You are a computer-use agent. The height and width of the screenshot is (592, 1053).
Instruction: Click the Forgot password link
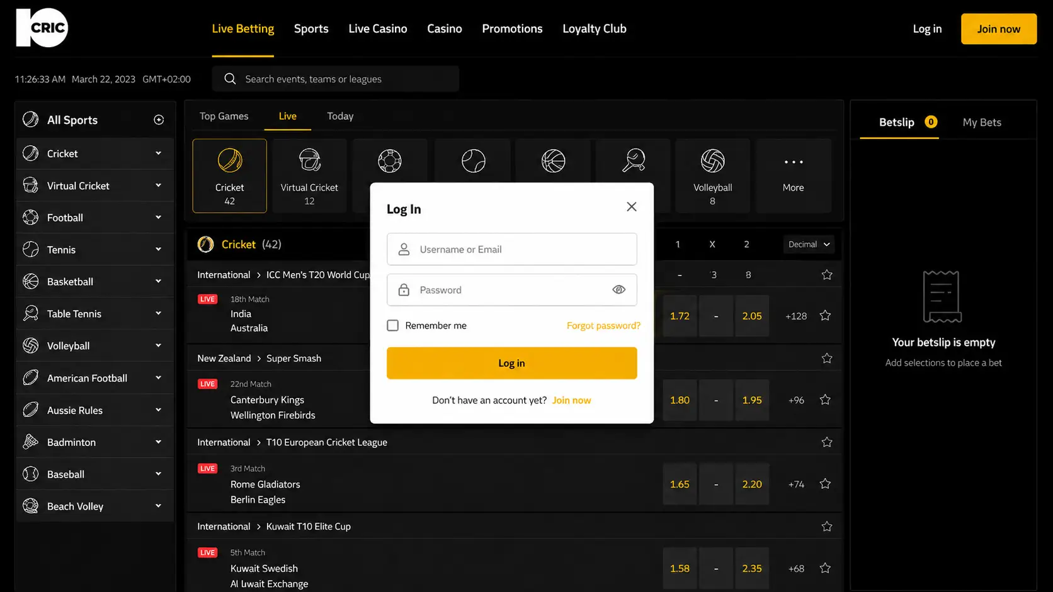[603, 325]
